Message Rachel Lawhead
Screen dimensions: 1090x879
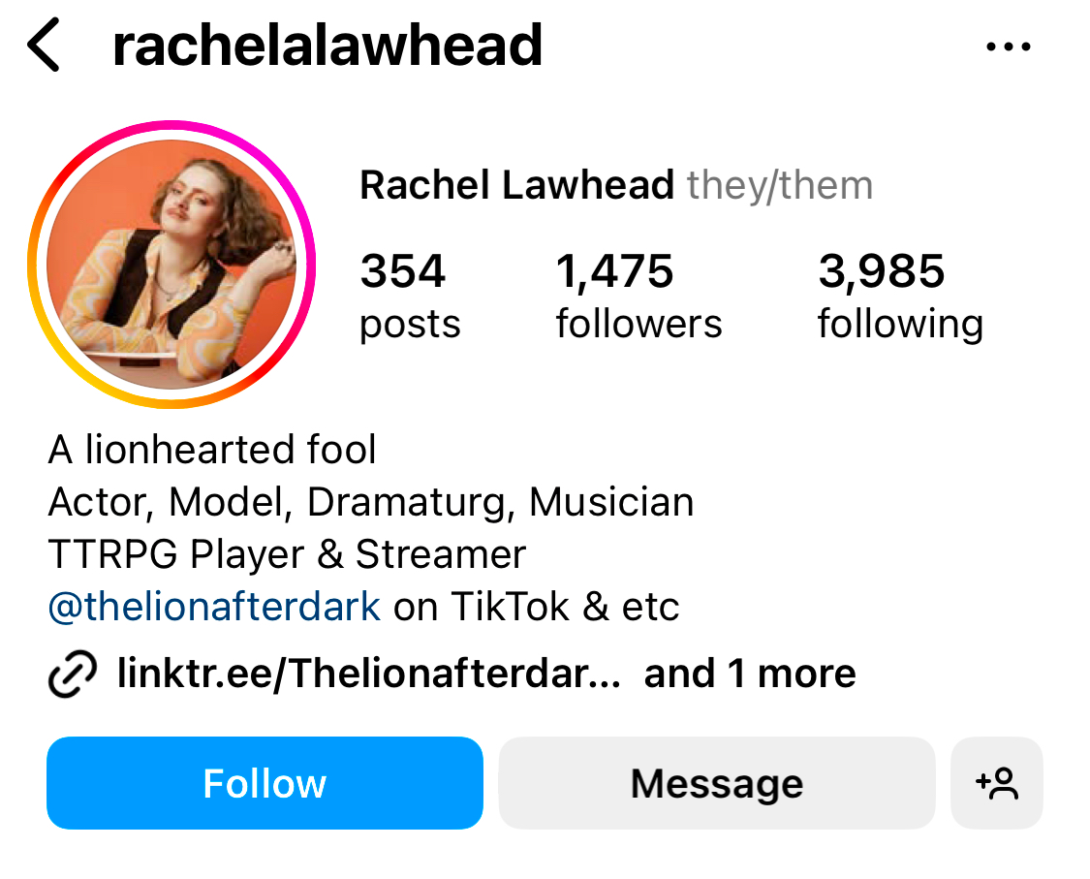(717, 783)
